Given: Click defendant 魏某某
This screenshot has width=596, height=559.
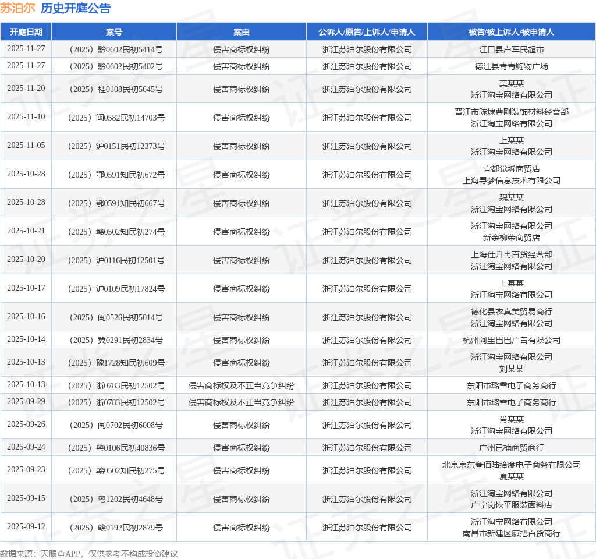Looking at the screenshot, I should (511, 197).
